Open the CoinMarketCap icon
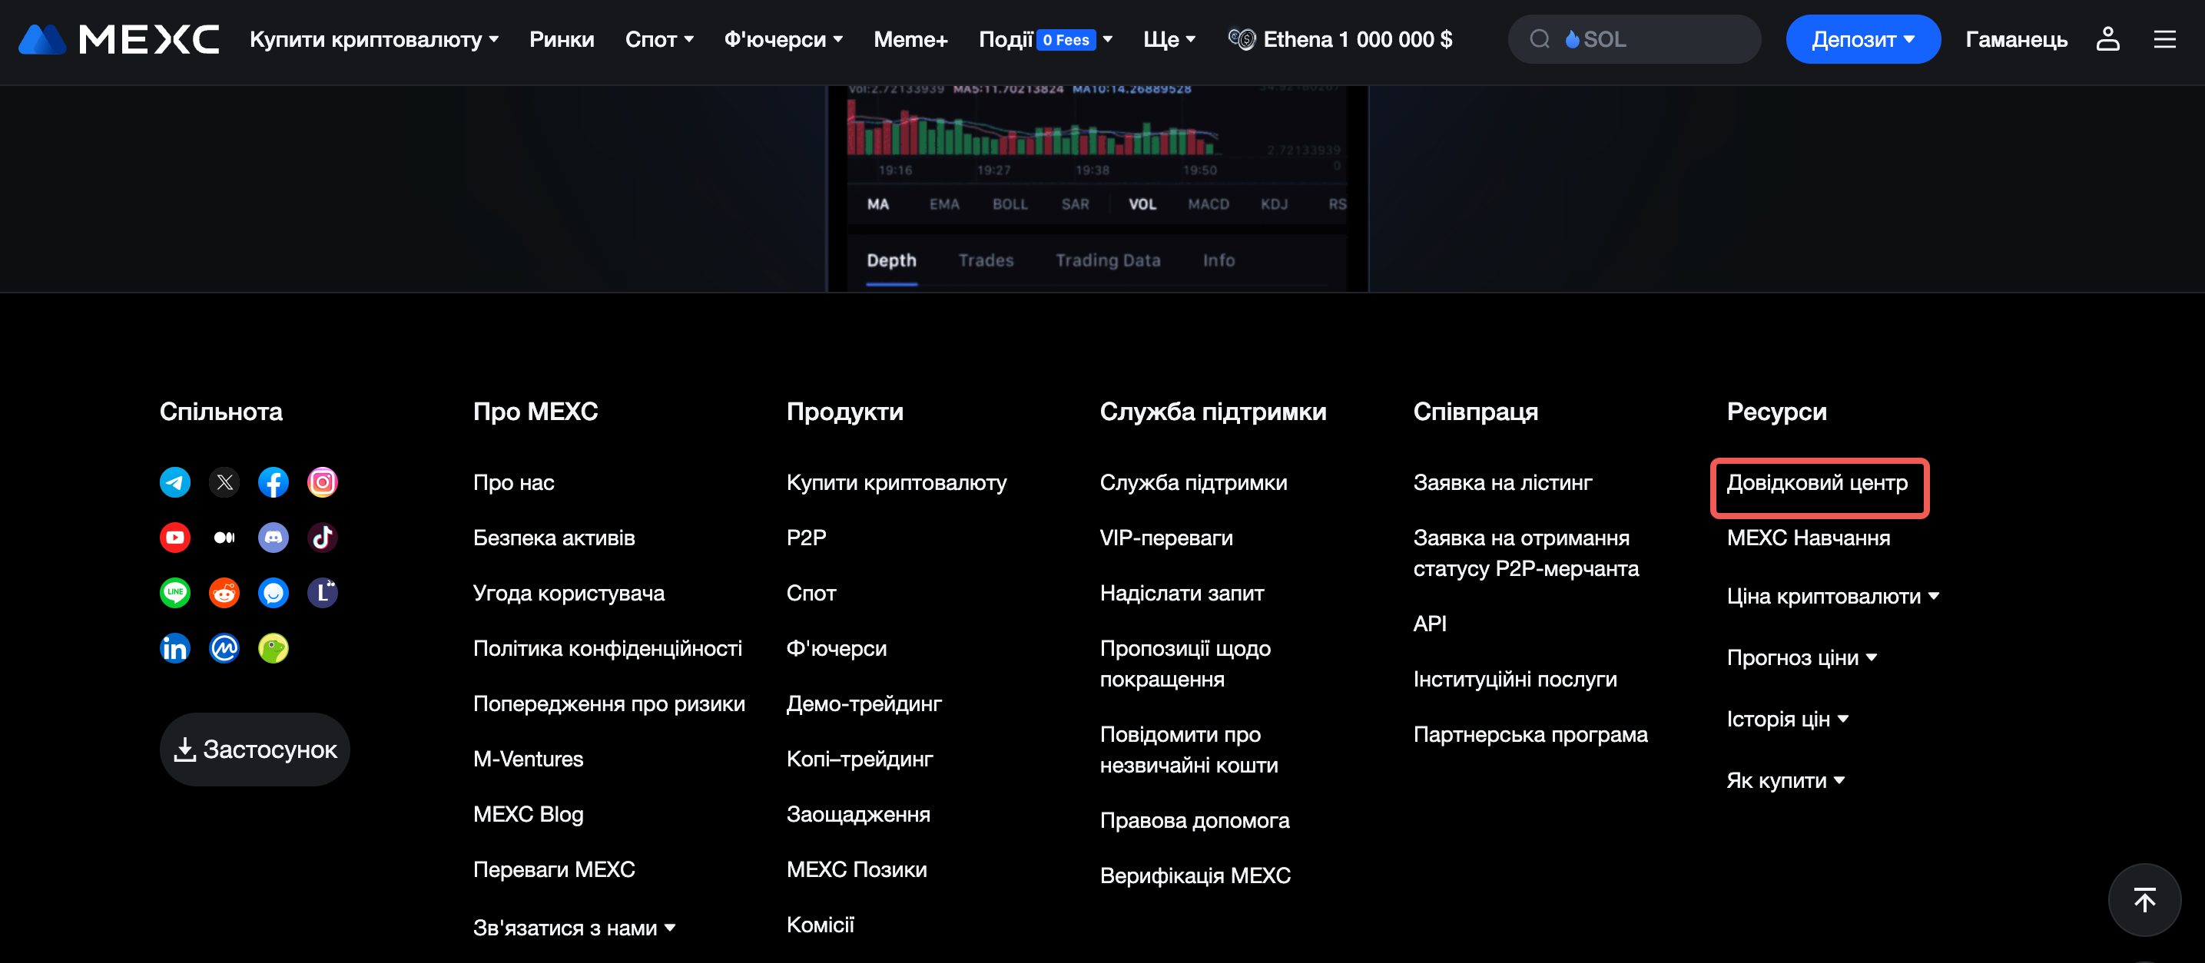Screen dimensions: 2205x963 [224, 648]
